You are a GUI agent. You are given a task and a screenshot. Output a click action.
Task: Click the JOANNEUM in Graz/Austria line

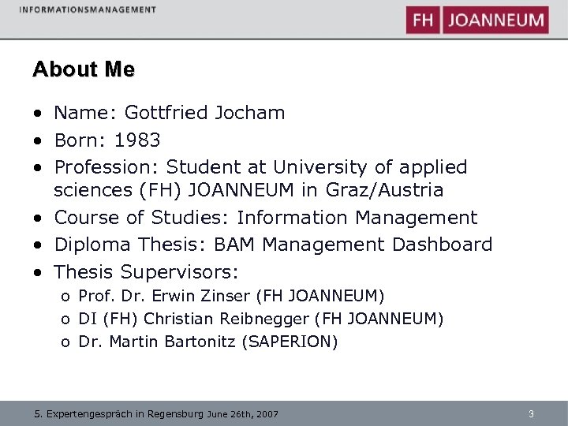tap(248, 190)
